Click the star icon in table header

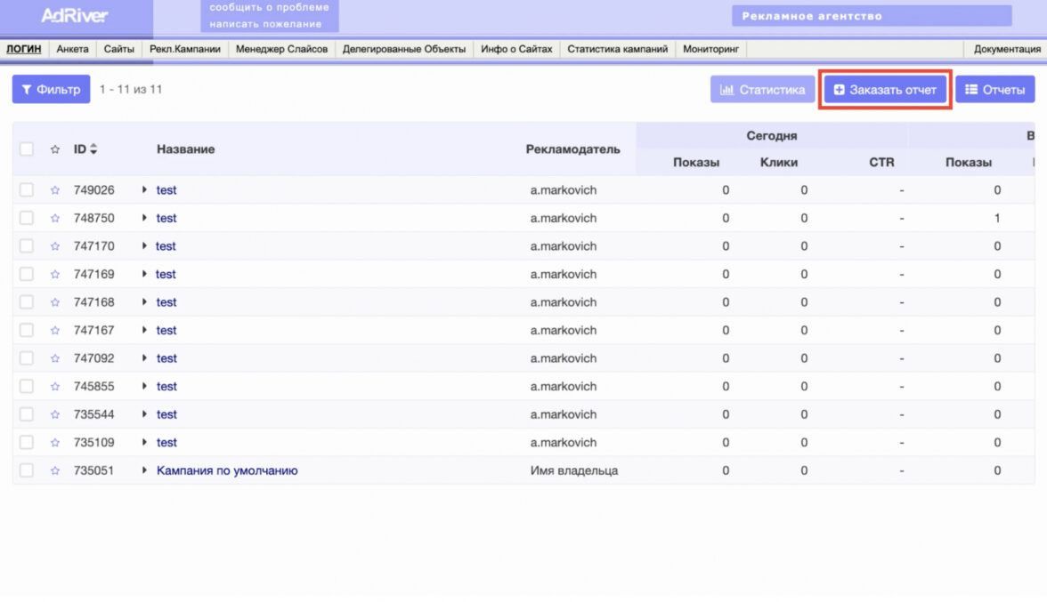[x=55, y=149]
